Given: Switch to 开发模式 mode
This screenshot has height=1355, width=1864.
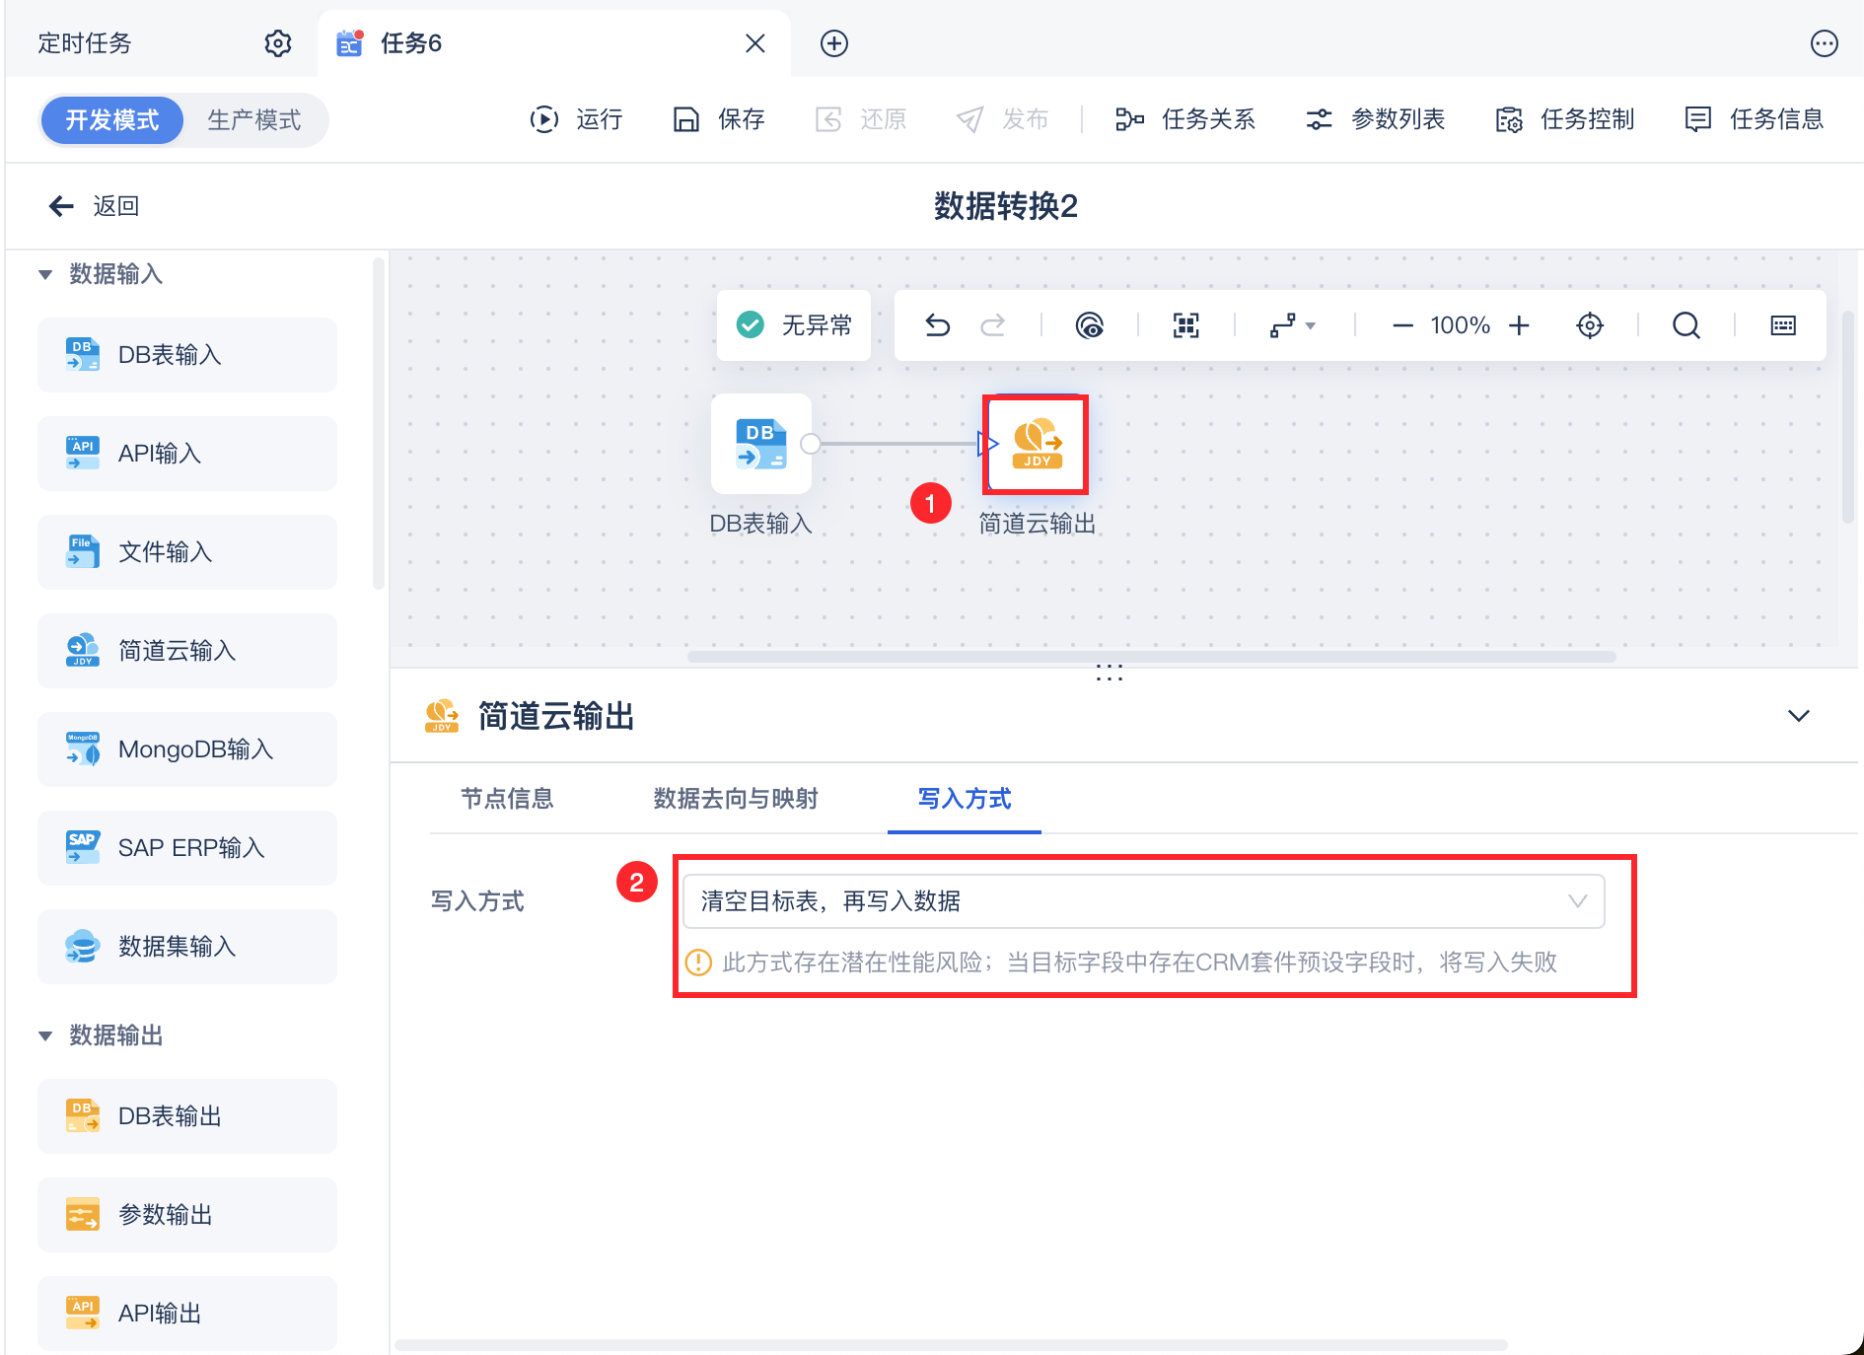Looking at the screenshot, I should pos(112,120).
